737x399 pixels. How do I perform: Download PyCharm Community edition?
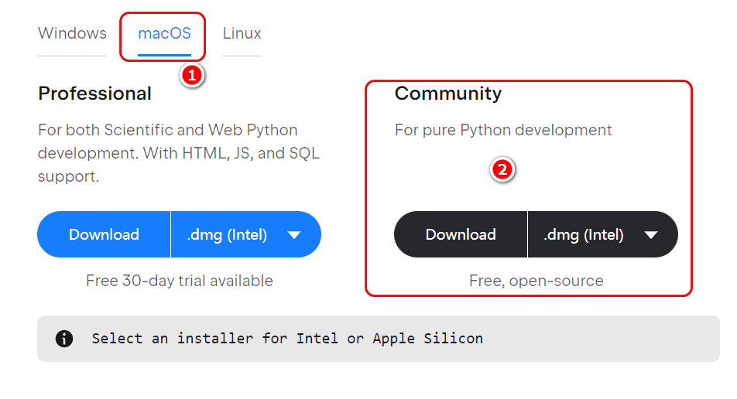pos(461,234)
